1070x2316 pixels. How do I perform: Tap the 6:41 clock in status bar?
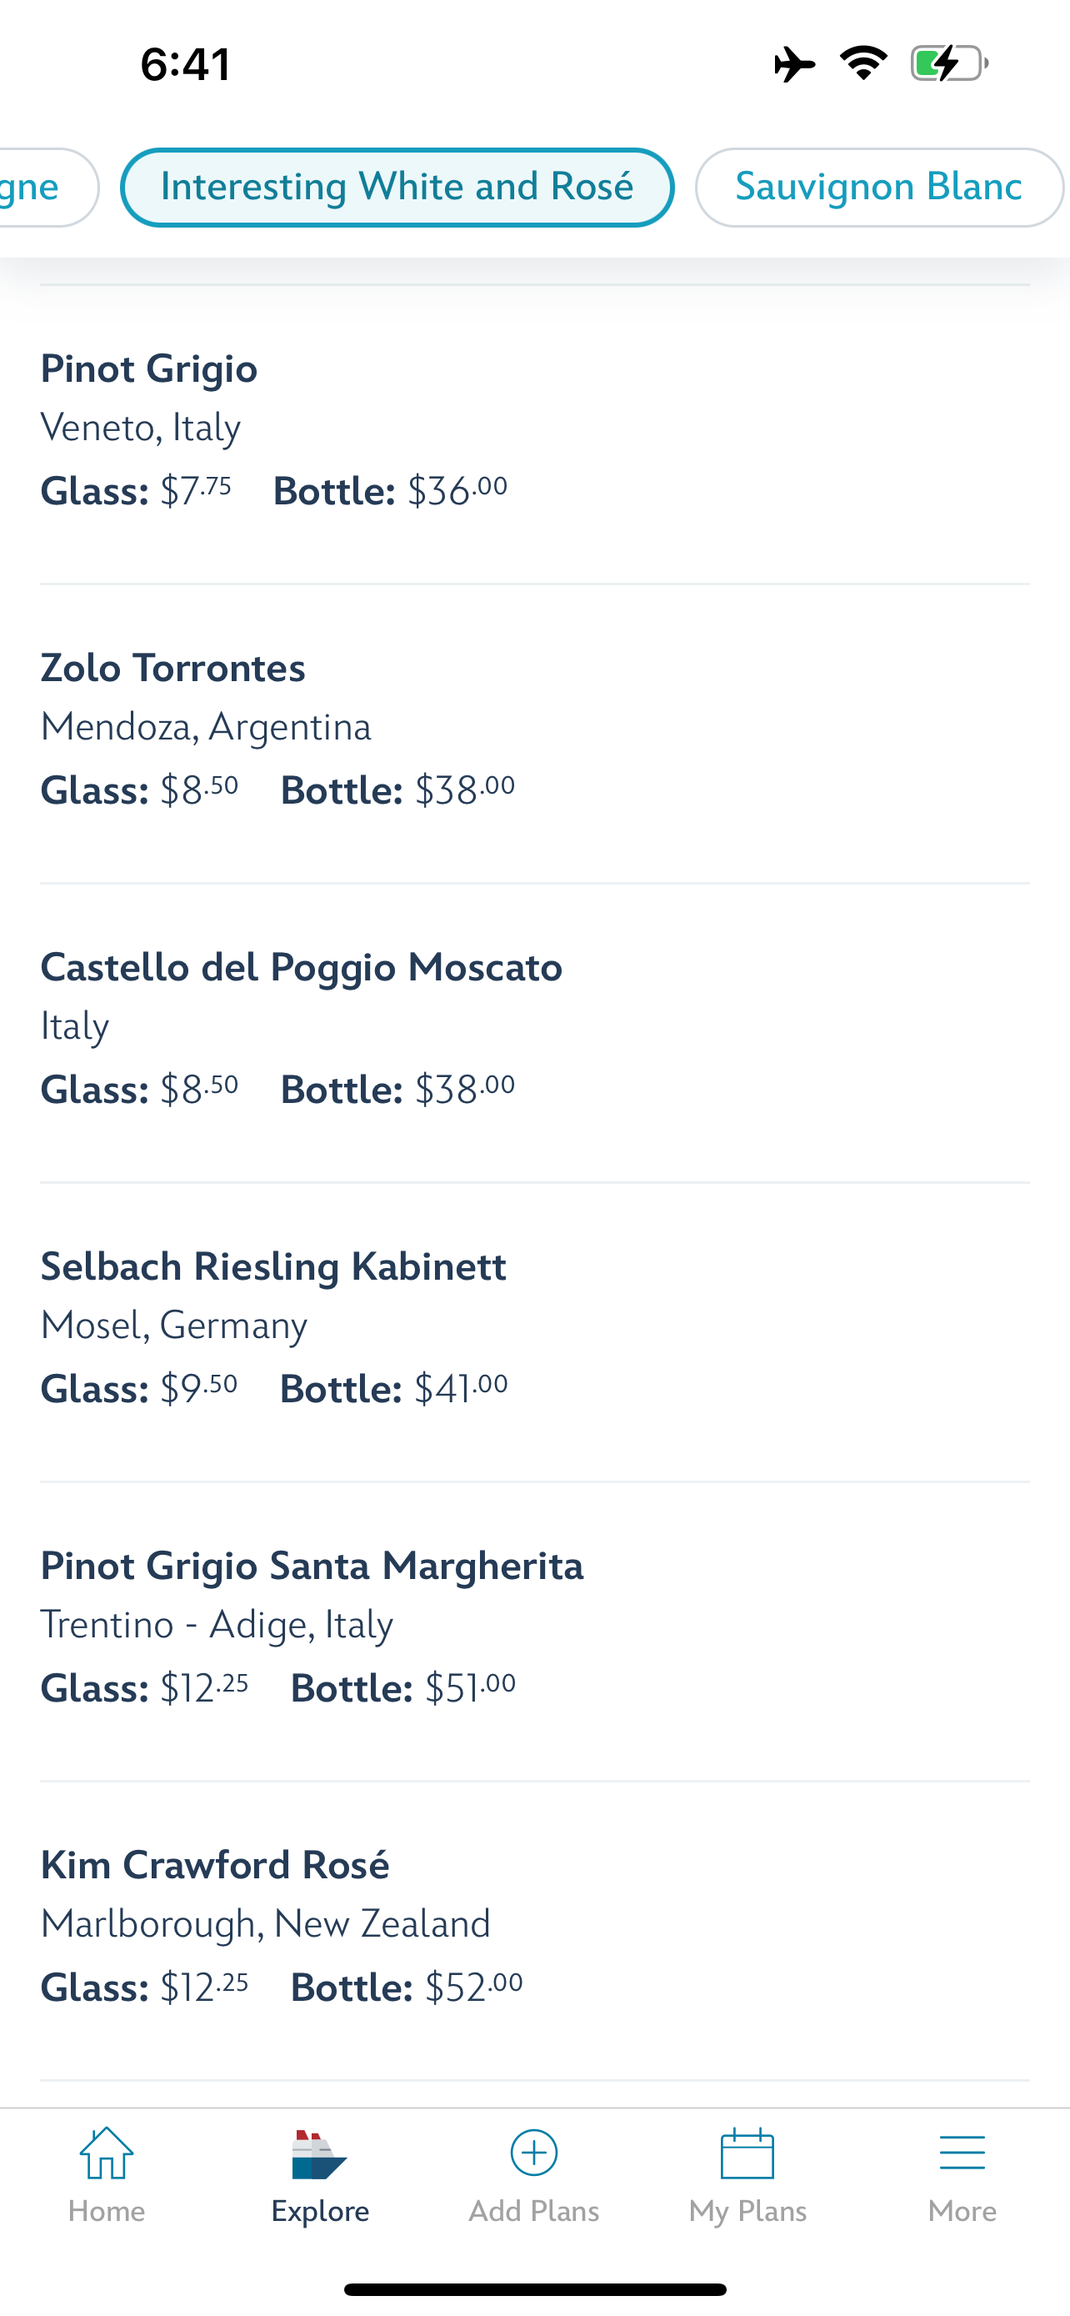click(x=186, y=65)
